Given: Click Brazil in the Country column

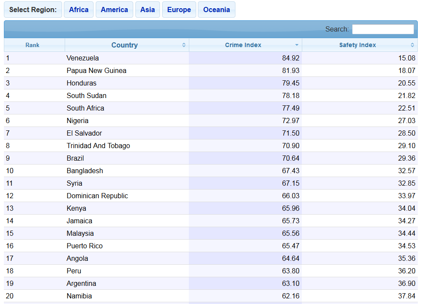Looking at the screenshot, I should pos(75,158).
